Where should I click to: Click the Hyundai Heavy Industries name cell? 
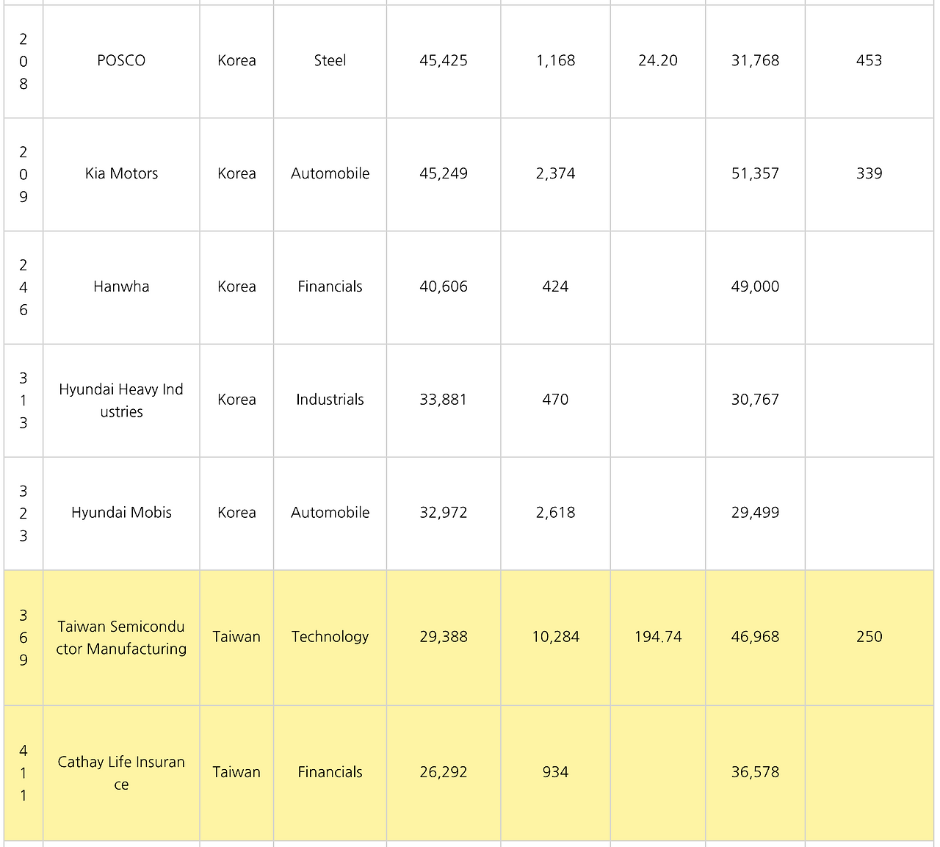121,400
